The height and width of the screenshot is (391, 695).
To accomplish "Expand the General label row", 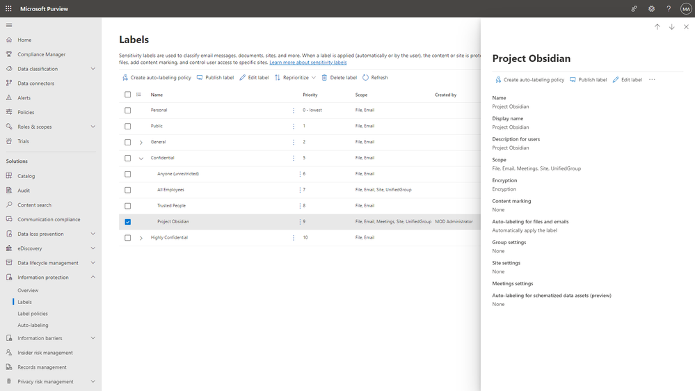I will click(x=141, y=143).
